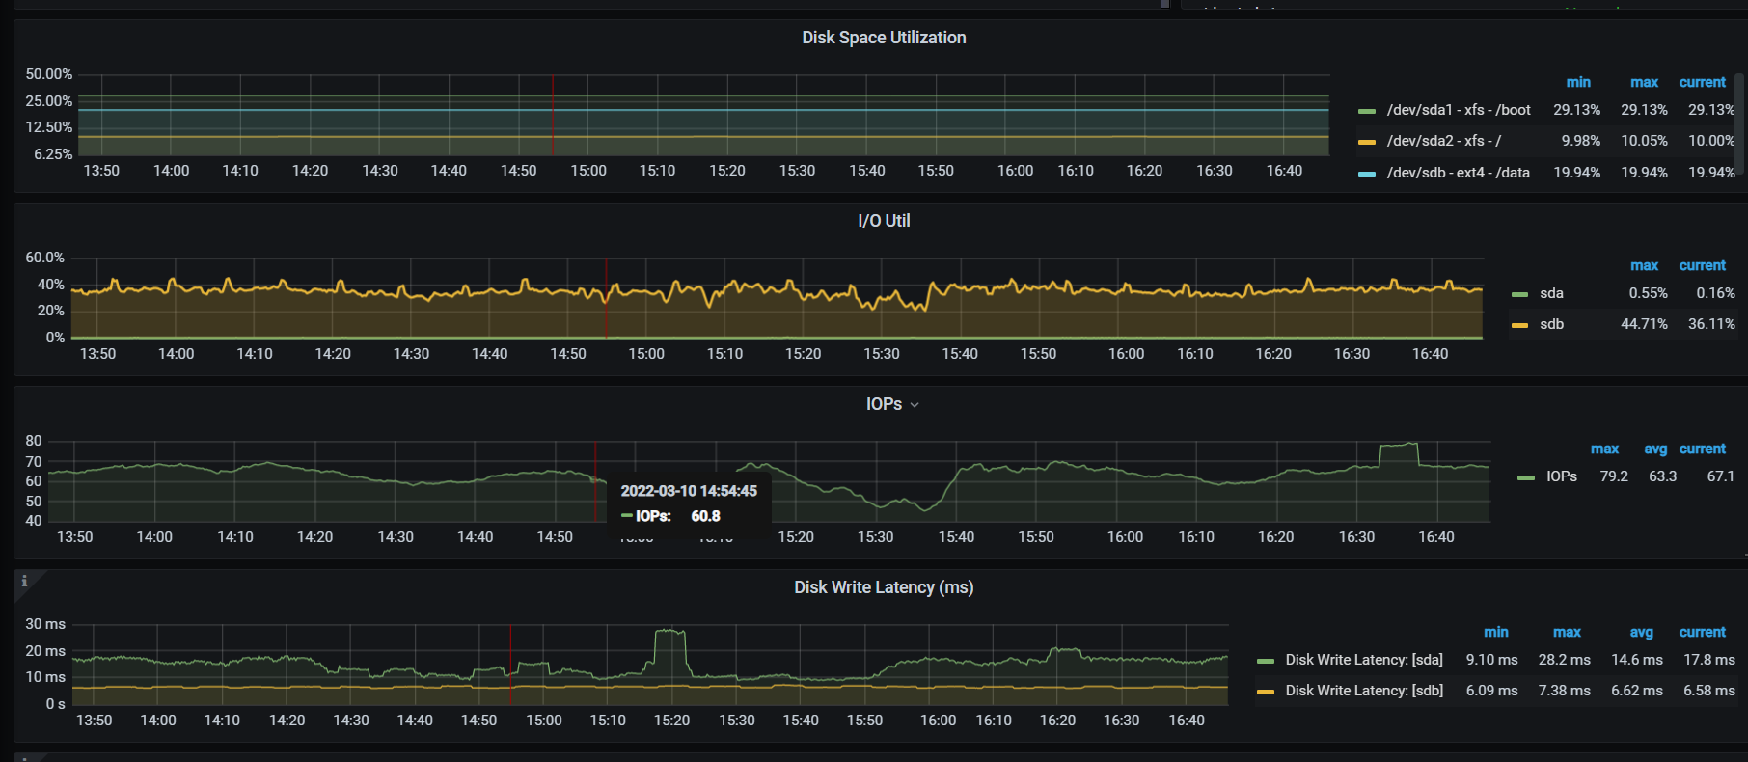1748x762 pixels.
Task: Click the info icon on Disk Write Latency panel
Action: coord(24,581)
